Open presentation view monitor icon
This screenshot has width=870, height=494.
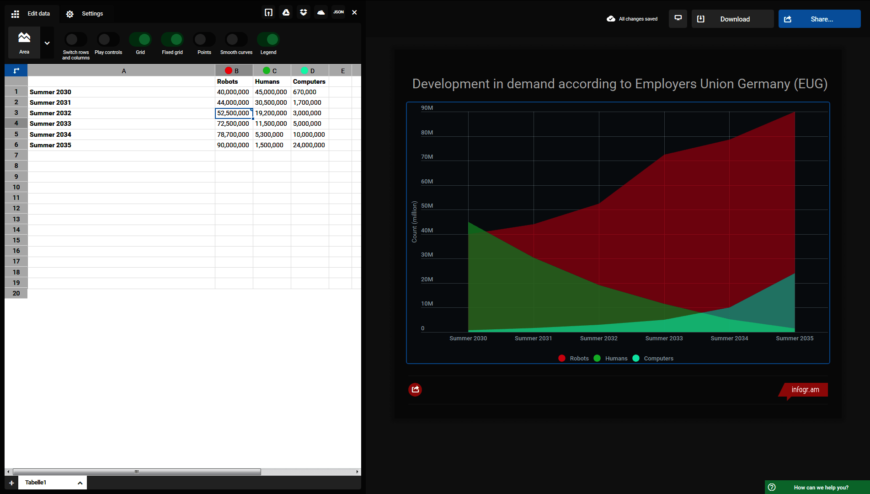(x=678, y=19)
